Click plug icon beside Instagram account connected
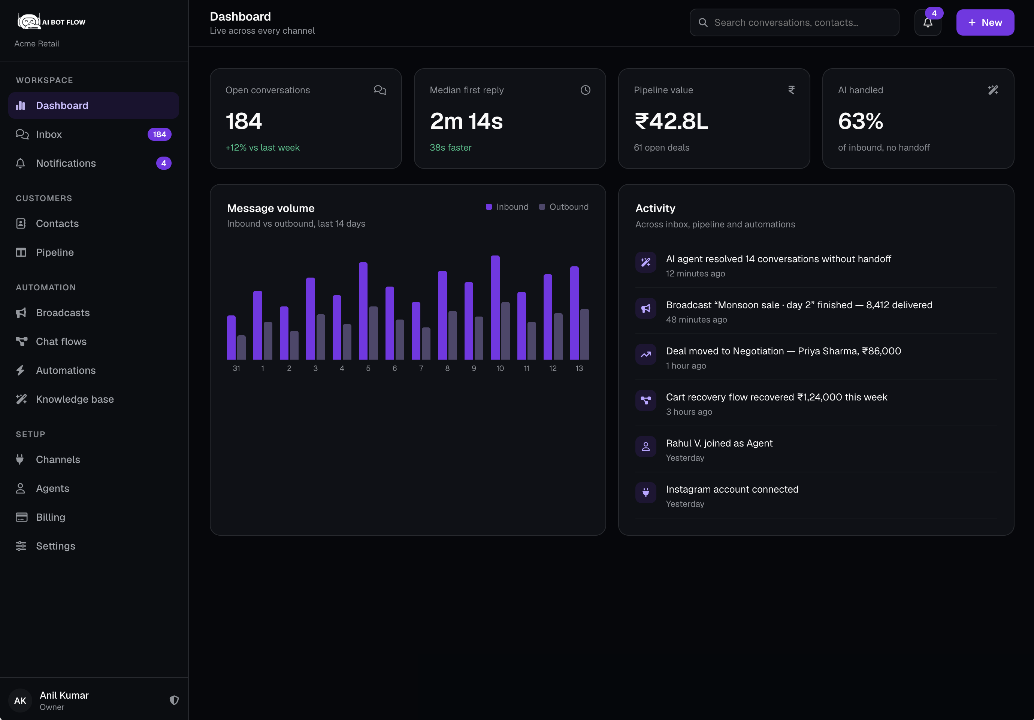The image size is (1034, 720). (x=646, y=493)
